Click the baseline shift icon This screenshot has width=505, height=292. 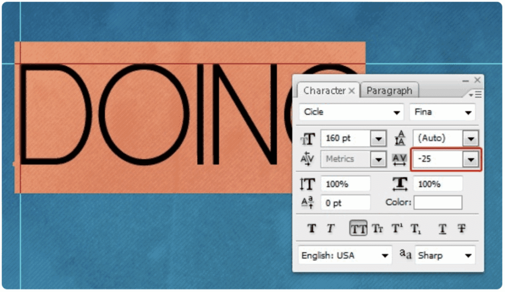308,202
